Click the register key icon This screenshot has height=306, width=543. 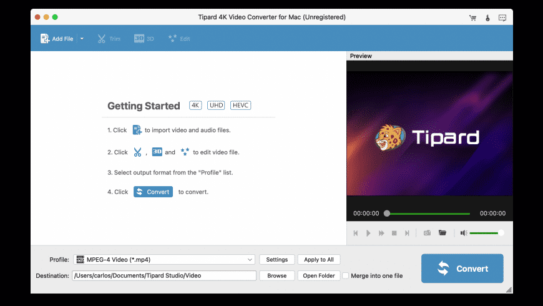click(487, 17)
